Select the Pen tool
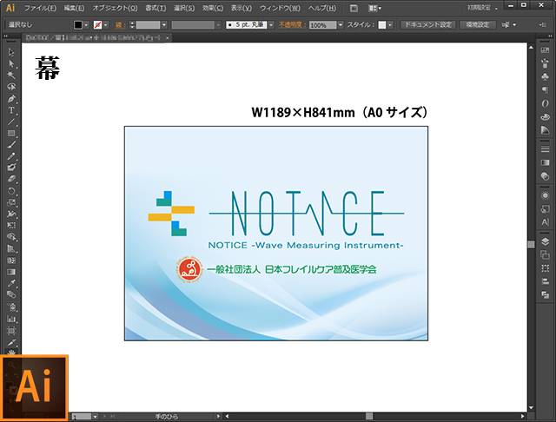556x422 pixels. (x=11, y=98)
